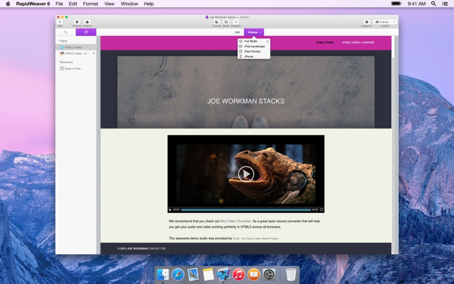
Task: Launch iTunes from the Dock
Action: click(x=239, y=274)
